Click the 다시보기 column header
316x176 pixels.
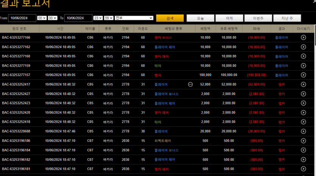coord(303,29)
